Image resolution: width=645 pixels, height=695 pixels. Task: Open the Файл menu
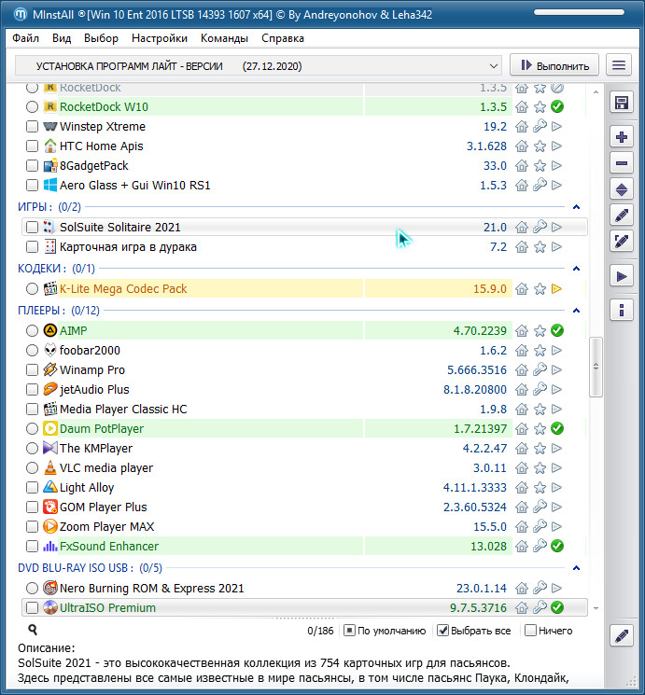pyautogui.click(x=26, y=38)
